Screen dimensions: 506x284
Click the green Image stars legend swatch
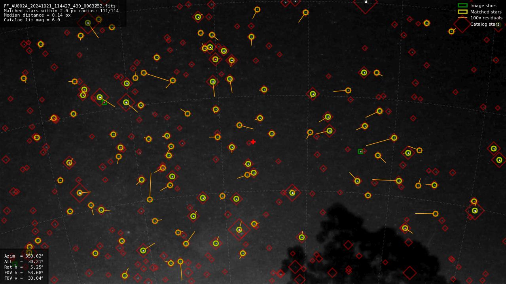(462, 6)
